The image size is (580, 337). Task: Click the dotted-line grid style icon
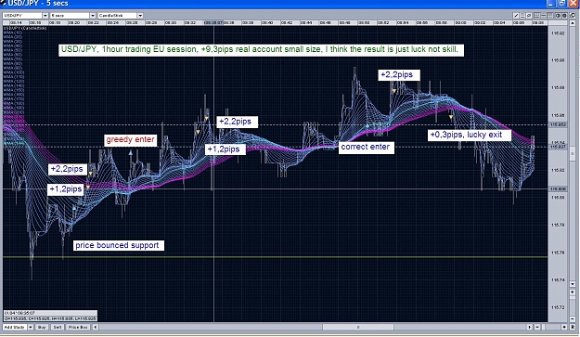click(550, 16)
